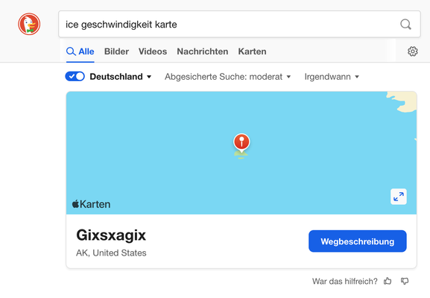
Task: Open the Deutschland region dropdown
Action: pyautogui.click(x=121, y=77)
